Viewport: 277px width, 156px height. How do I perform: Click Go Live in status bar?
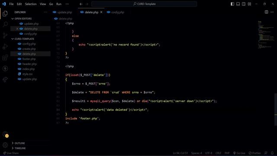click(x=239, y=153)
